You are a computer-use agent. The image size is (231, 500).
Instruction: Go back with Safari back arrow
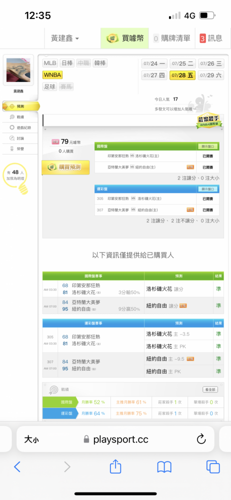[x=17, y=467]
